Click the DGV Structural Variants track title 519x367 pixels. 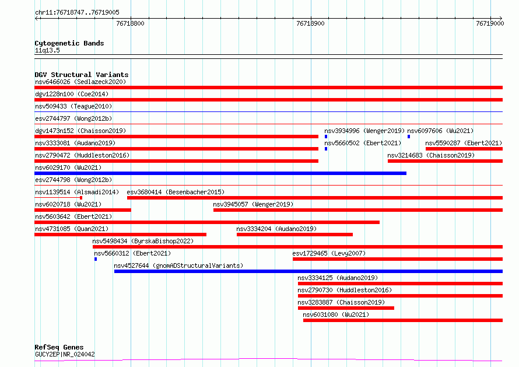82,75
